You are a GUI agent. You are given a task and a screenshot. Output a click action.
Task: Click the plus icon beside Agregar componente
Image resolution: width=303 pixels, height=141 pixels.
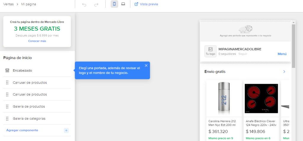click(66, 130)
